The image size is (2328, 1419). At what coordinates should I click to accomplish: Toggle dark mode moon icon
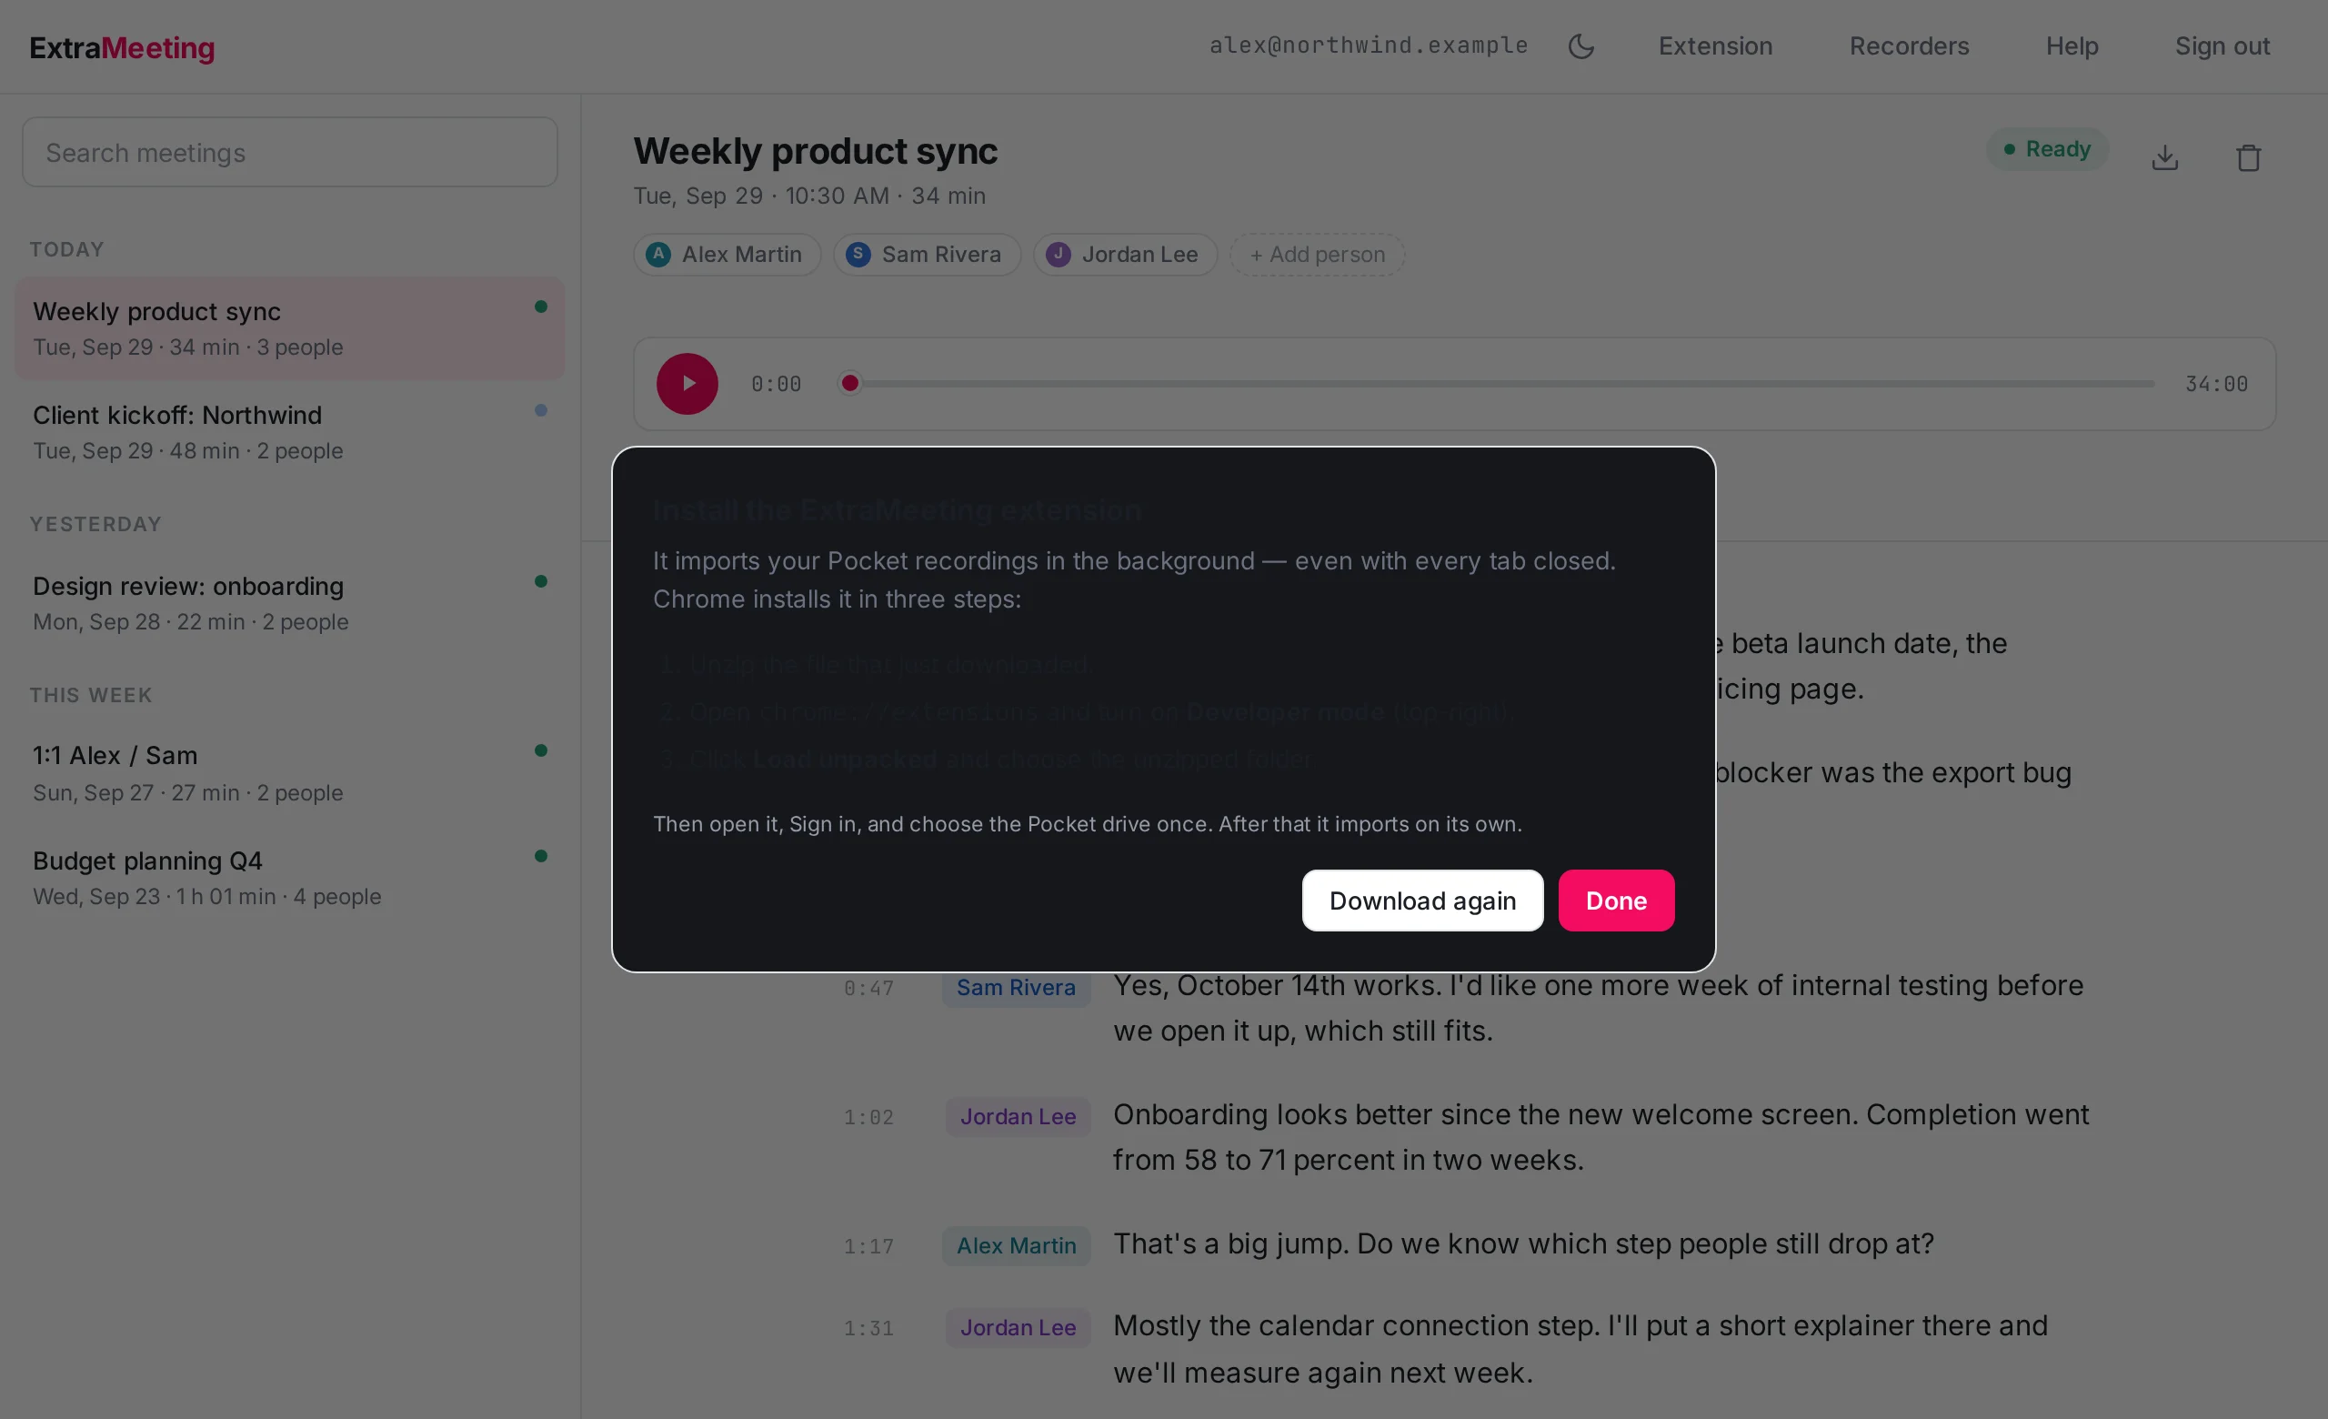pyautogui.click(x=1580, y=46)
